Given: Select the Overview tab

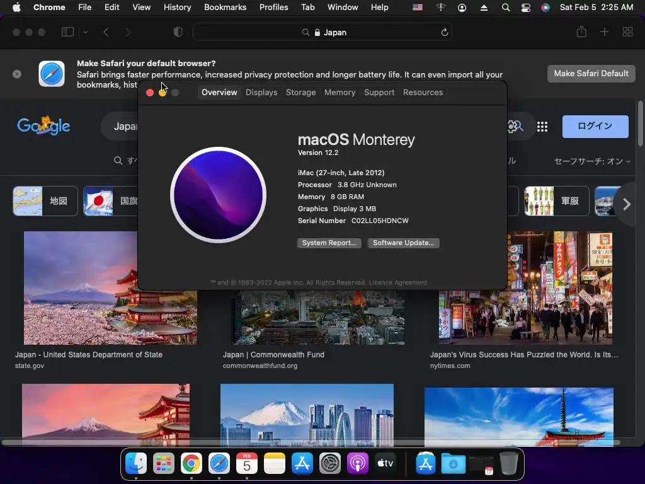Looking at the screenshot, I should (x=219, y=93).
